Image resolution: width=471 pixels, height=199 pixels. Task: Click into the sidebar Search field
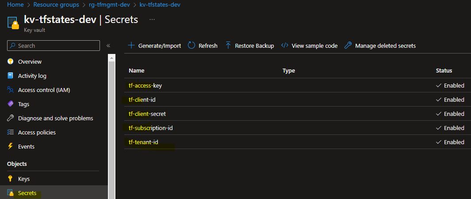coord(54,46)
